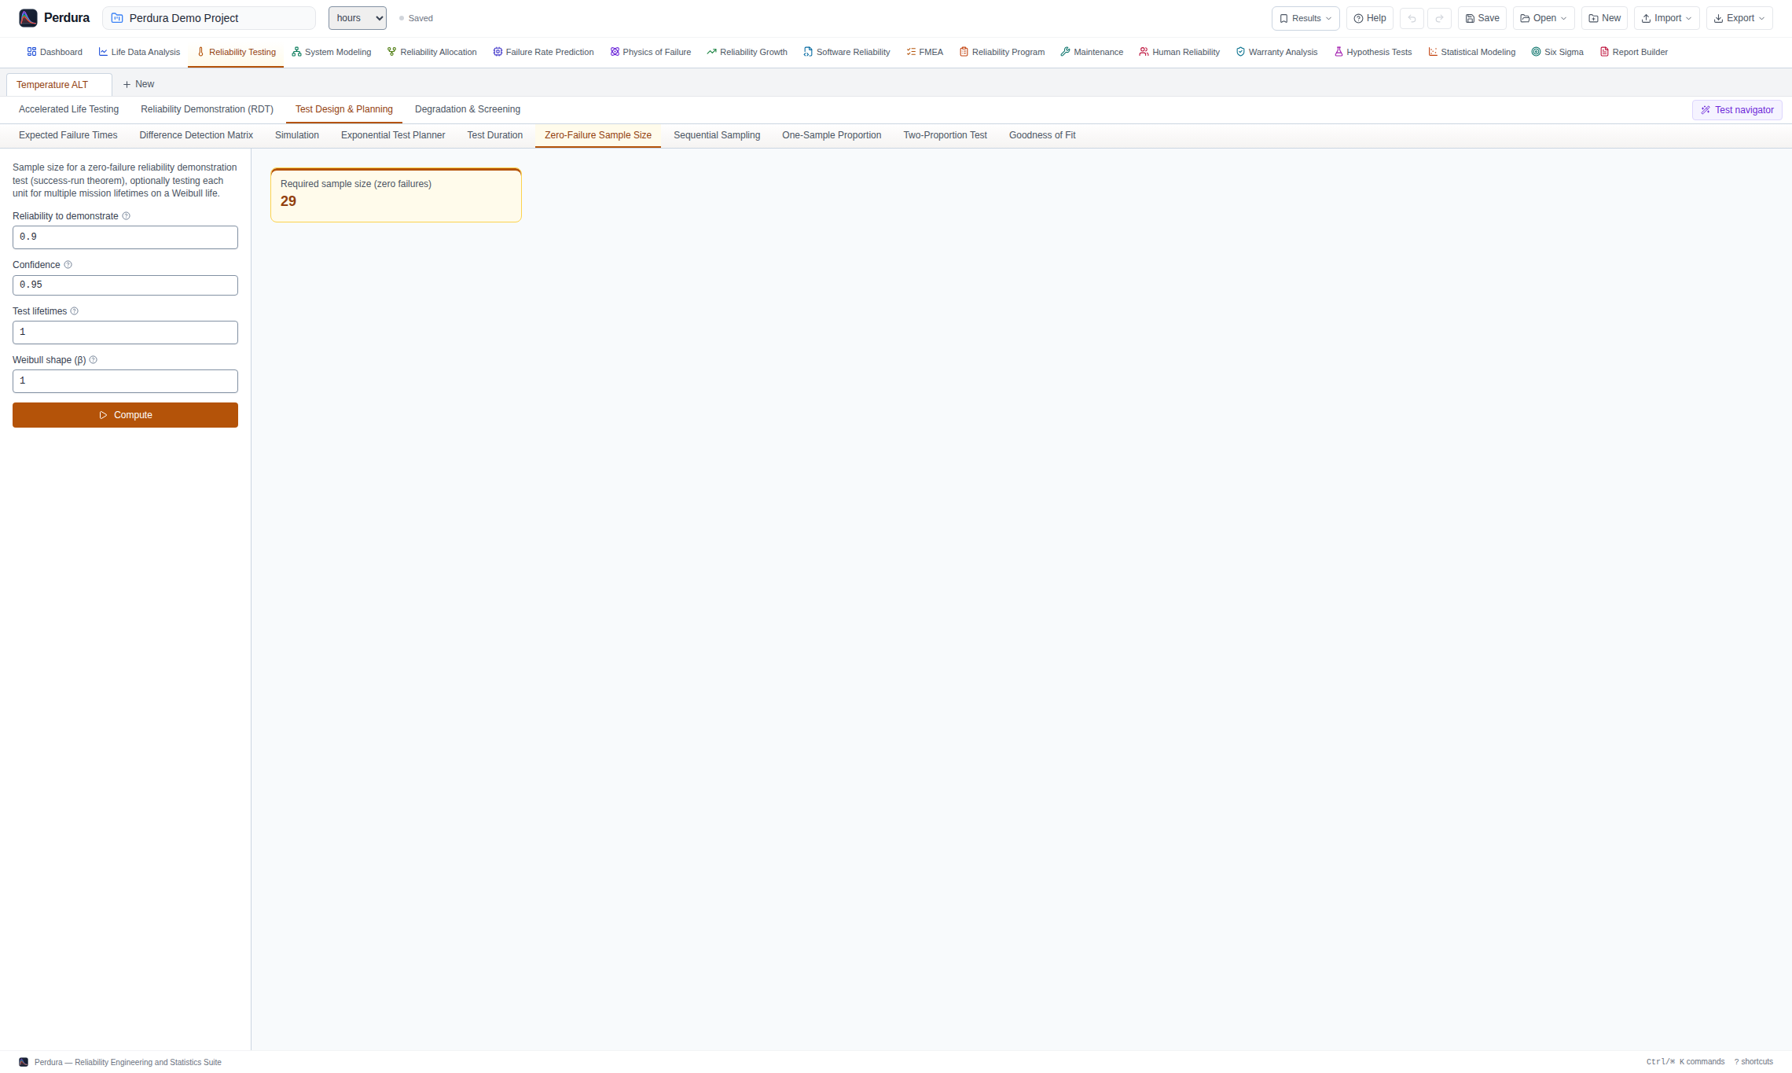1792x1073 pixels.
Task: Open the Six Sigma module
Action: tap(1557, 52)
